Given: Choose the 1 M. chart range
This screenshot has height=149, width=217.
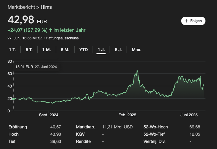Looking at the screenshot, I should pos(46,50).
